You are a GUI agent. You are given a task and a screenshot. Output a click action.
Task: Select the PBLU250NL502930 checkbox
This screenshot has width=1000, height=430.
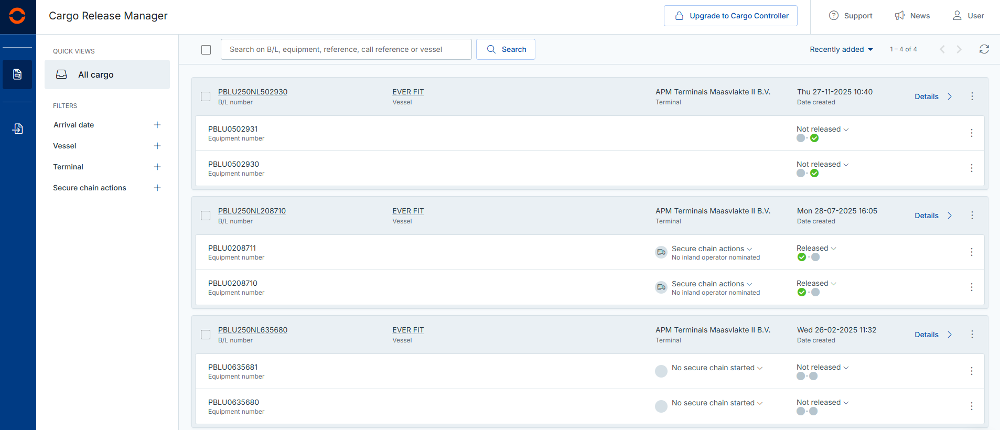[x=206, y=96]
